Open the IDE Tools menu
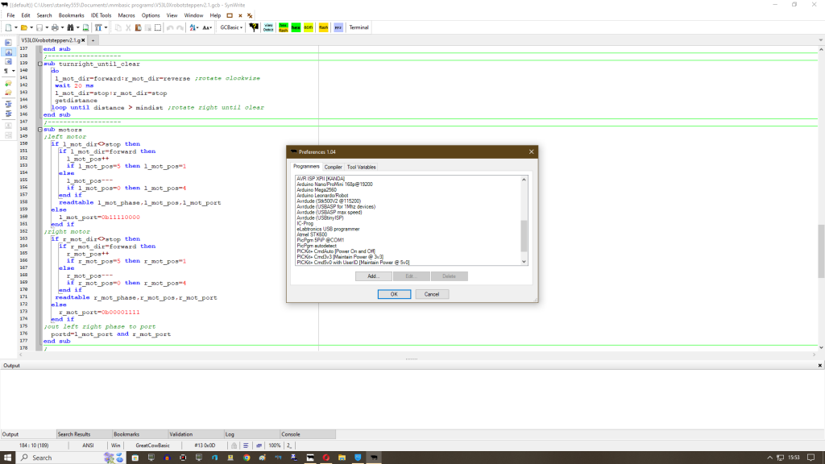 coord(100,15)
